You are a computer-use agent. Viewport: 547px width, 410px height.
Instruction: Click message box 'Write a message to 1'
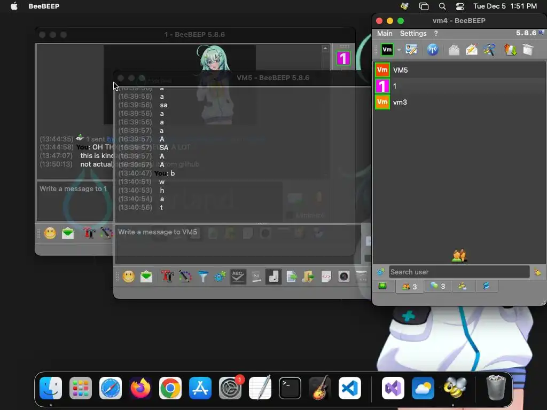[75, 201]
